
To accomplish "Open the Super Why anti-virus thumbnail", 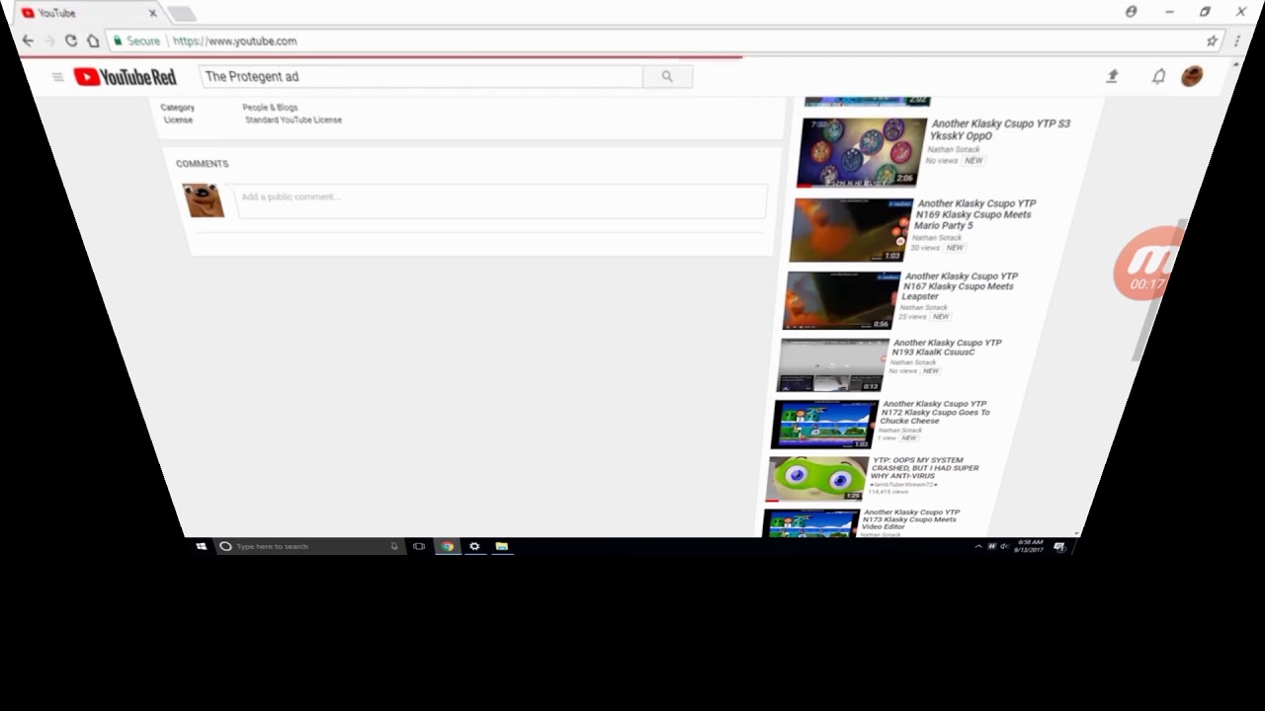I will (x=815, y=478).
